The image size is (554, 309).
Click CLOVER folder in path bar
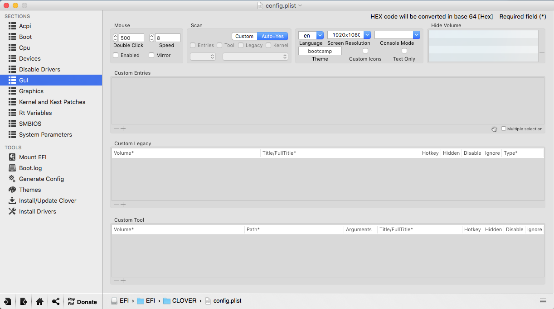[180, 301]
